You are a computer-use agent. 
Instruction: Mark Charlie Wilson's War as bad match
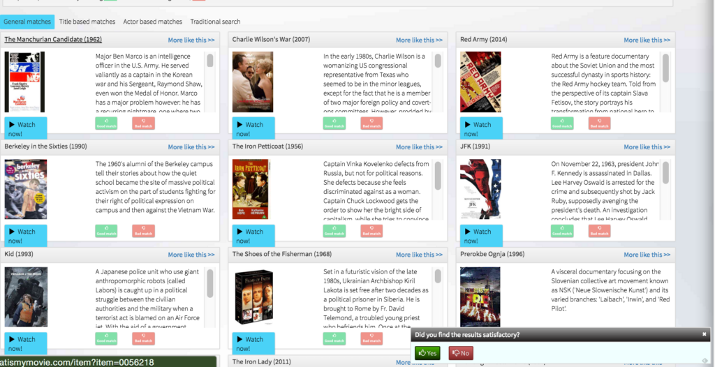point(371,123)
